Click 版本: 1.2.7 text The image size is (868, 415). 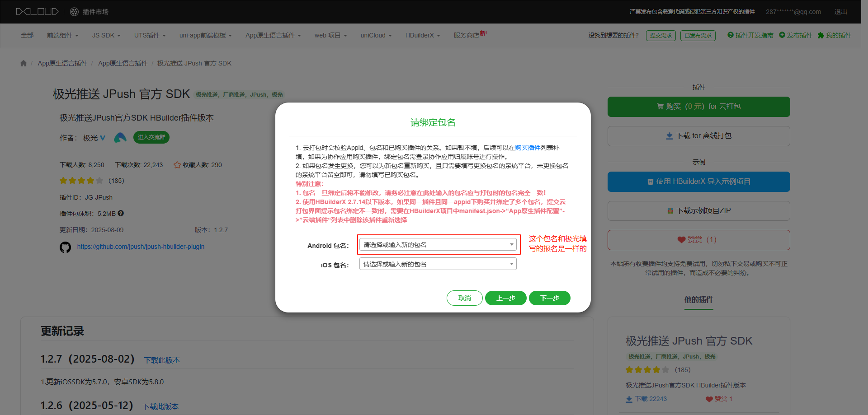point(211,230)
